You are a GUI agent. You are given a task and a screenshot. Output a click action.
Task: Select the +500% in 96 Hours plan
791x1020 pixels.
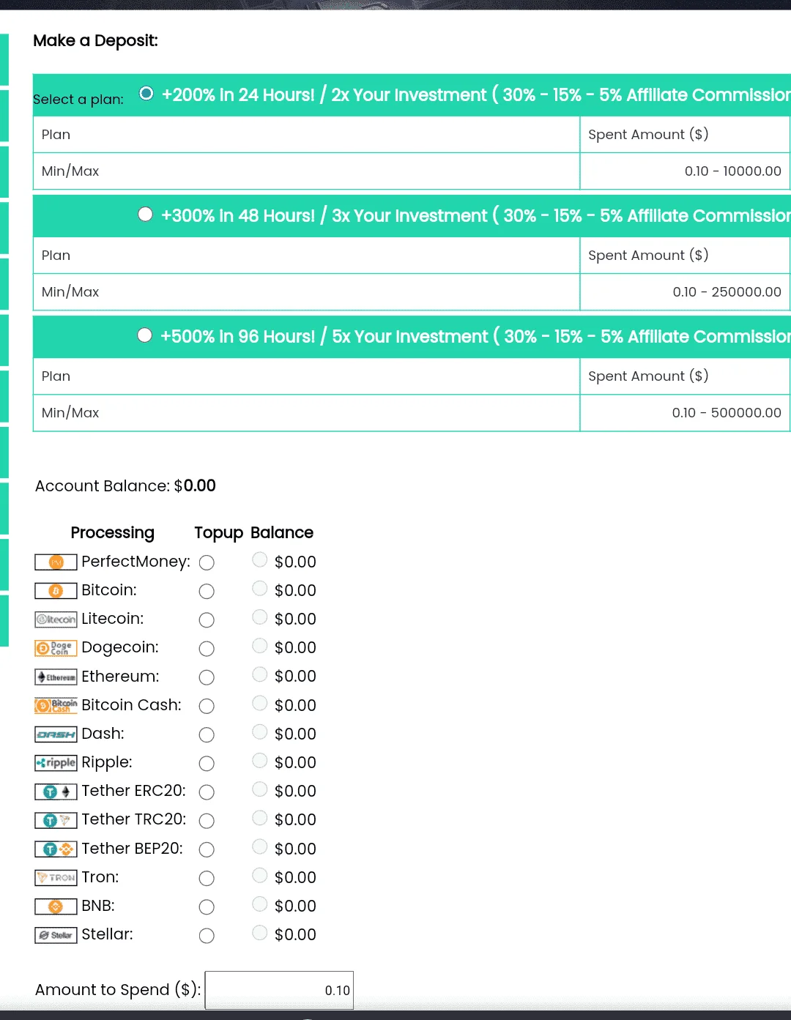145,335
